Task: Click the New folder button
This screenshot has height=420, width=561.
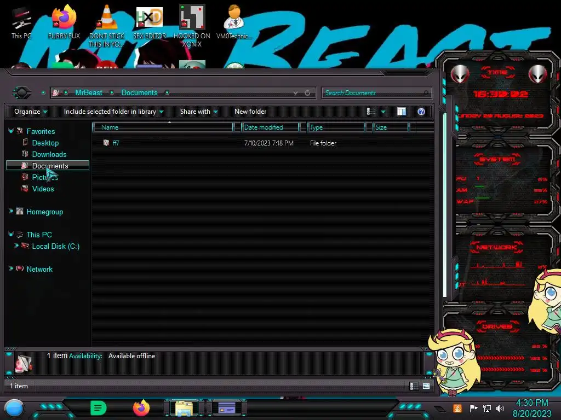Action: pyautogui.click(x=250, y=112)
